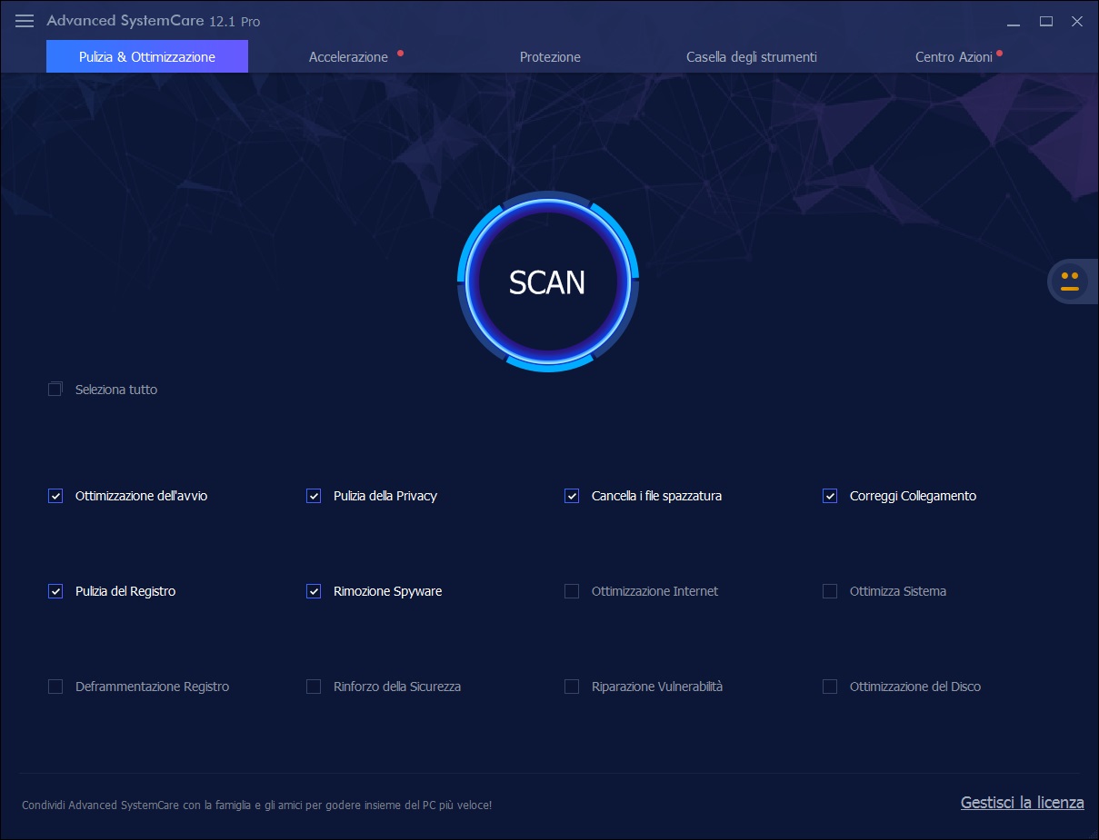Switch to Pulizia & Ottimizzazione tab
1099x840 pixels.
click(x=147, y=56)
